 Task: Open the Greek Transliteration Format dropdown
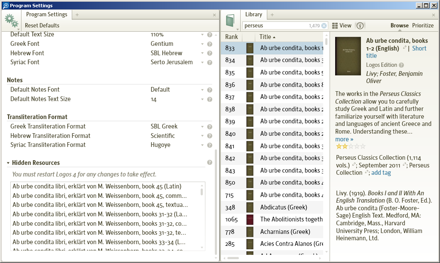[x=202, y=127]
